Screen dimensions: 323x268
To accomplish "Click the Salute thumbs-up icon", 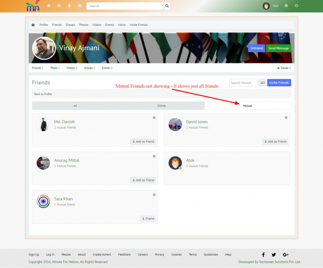I will (x=278, y=68).
